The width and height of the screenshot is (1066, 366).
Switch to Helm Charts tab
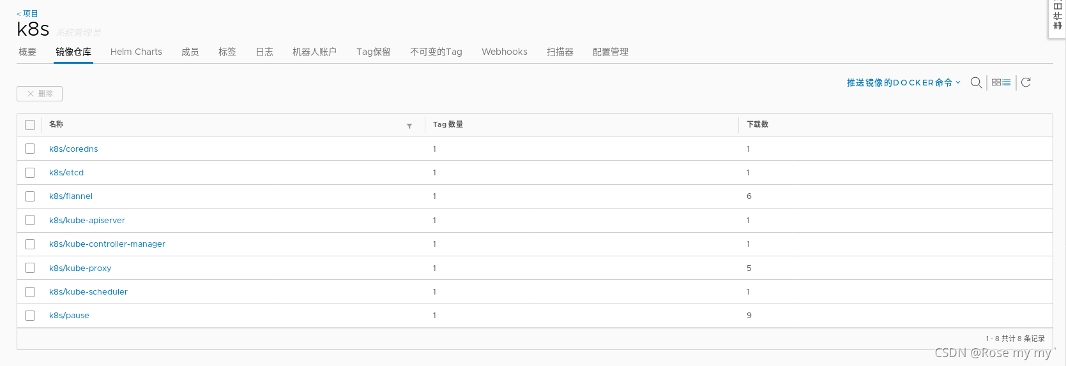pos(136,52)
